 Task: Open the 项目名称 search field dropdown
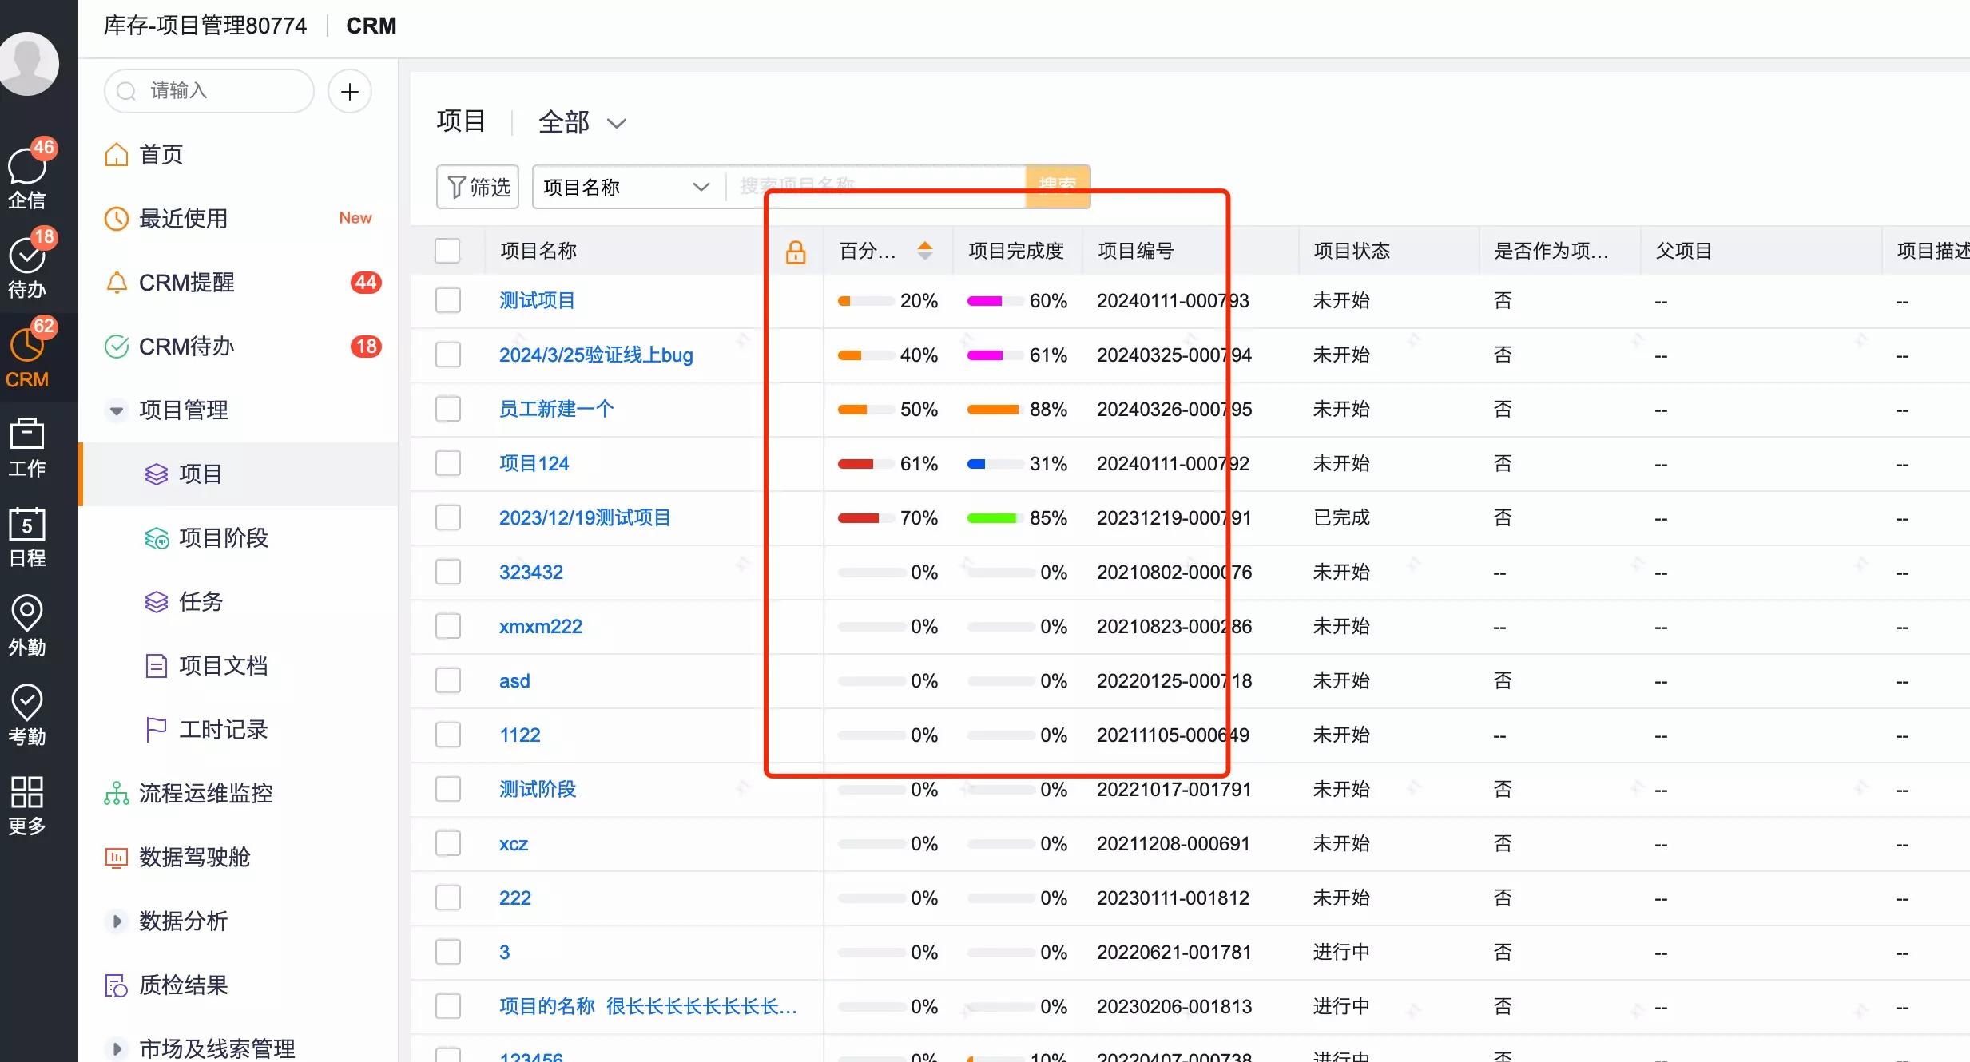(x=625, y=186)
